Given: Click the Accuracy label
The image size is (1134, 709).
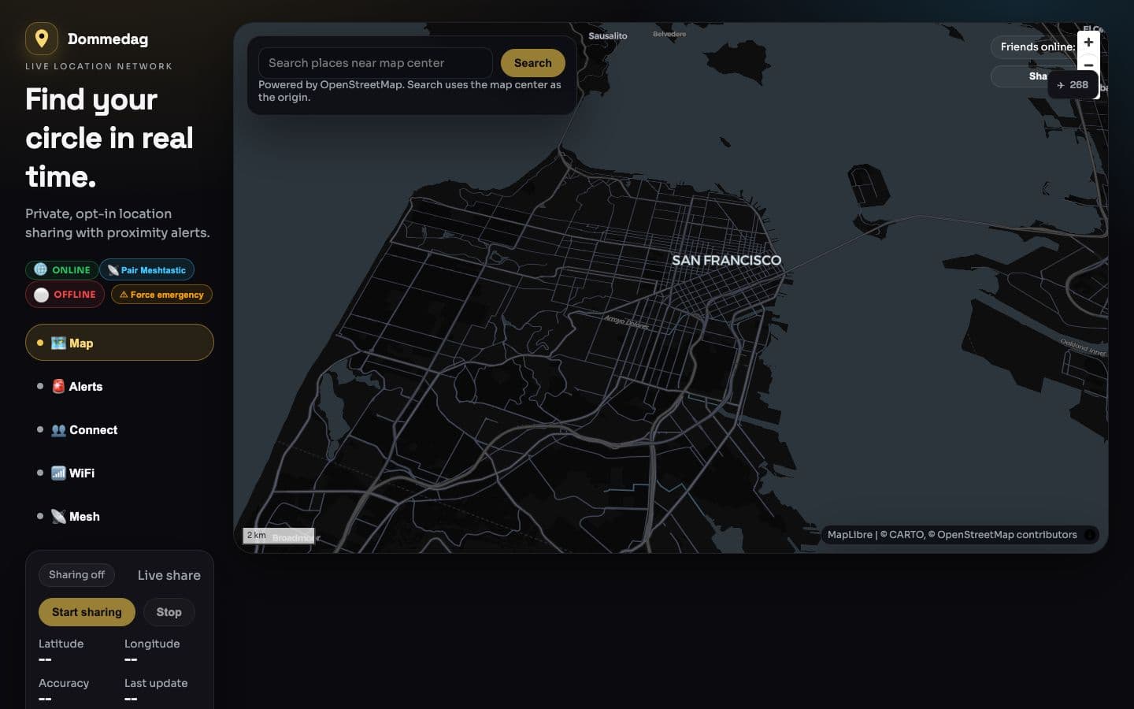Looking at the screenshot, I should tap(64, 684).
